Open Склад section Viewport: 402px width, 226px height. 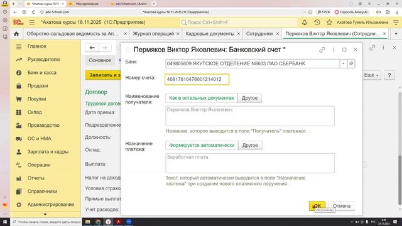tap(35, 112)
